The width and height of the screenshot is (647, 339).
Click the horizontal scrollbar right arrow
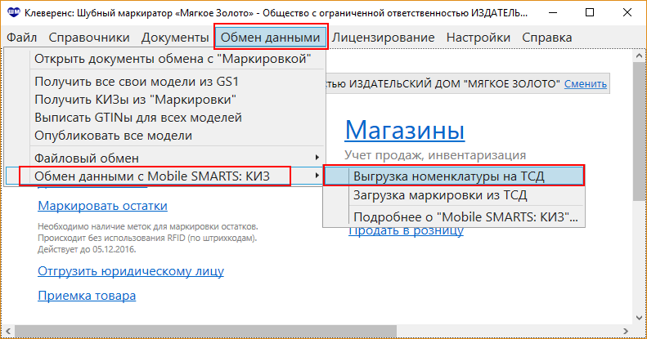click(x=626, y=331)
